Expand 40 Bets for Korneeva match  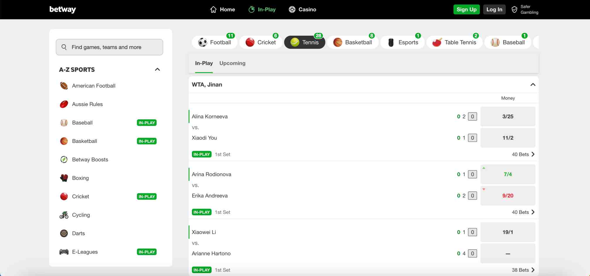[523, 154]
